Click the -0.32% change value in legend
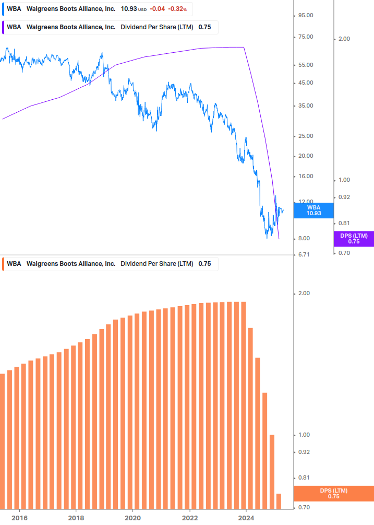 [177, 9]
